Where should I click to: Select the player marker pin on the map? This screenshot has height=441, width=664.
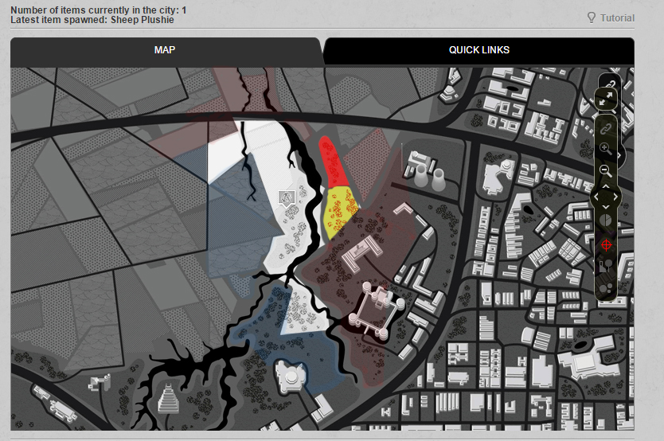pos(287,198)
